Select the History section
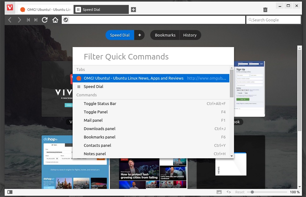306x197 pixels. pyautogui.click(x=190, y=35)
